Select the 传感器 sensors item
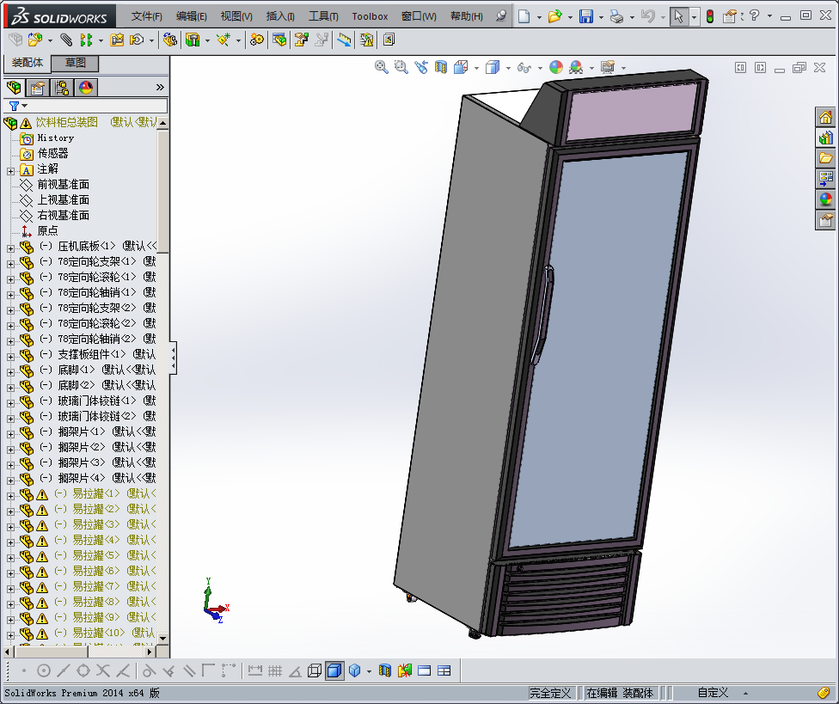 click(x=52, y=154)
